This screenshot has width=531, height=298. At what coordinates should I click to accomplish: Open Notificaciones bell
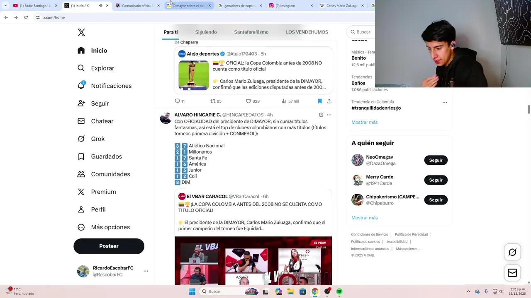coord(105,86)
